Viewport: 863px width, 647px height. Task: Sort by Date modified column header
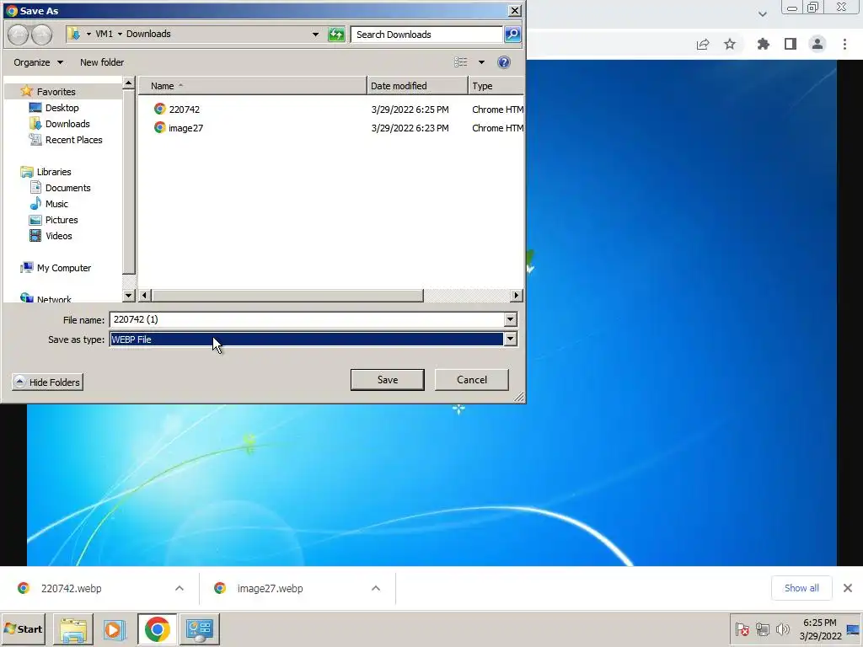click(x=417, y=86)
